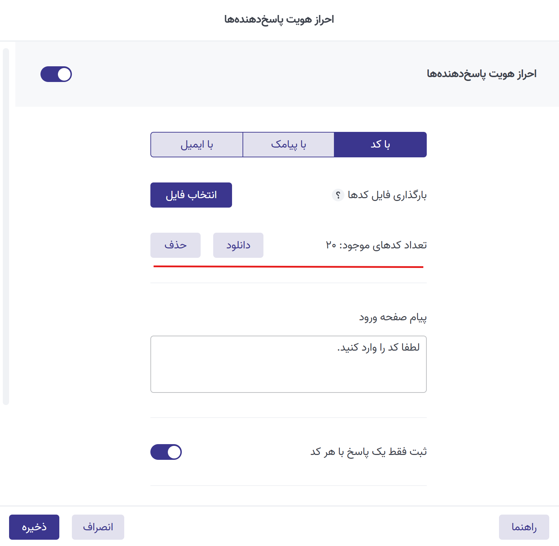Click the question mark help icon
This screenshot has width=559, height=546.
[x=338, y=195]
